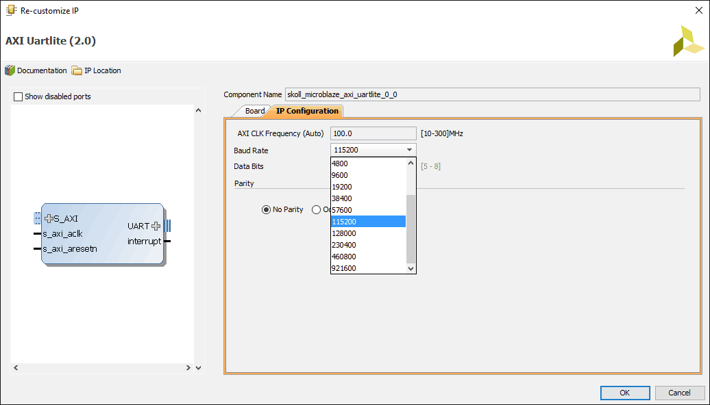
Task: Click the baud rate list scrollbar thumb
Action: tap(411, 228)
